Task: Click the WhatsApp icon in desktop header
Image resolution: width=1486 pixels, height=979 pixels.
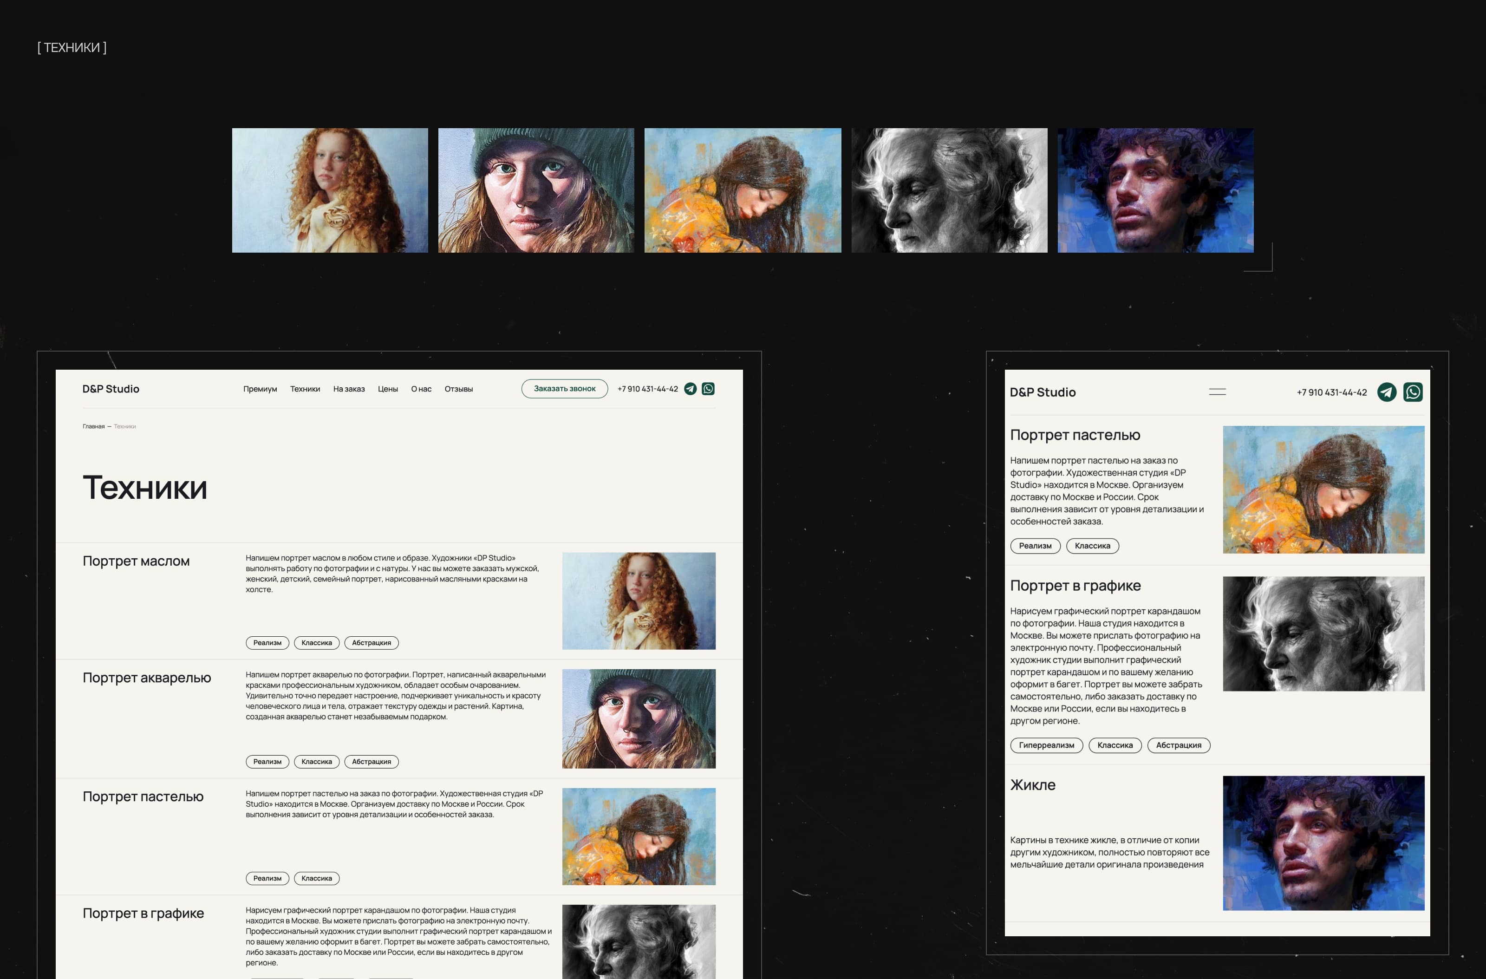Action: [708, 389]
